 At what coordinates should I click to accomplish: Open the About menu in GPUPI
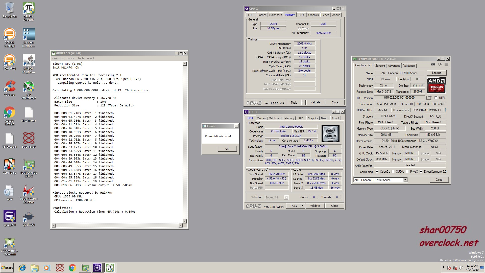tap(90, 58)
